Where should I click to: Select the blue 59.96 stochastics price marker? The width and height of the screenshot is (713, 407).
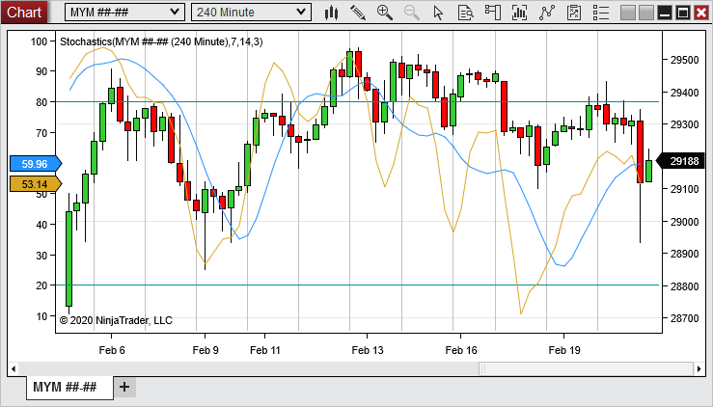coord(34,164)
